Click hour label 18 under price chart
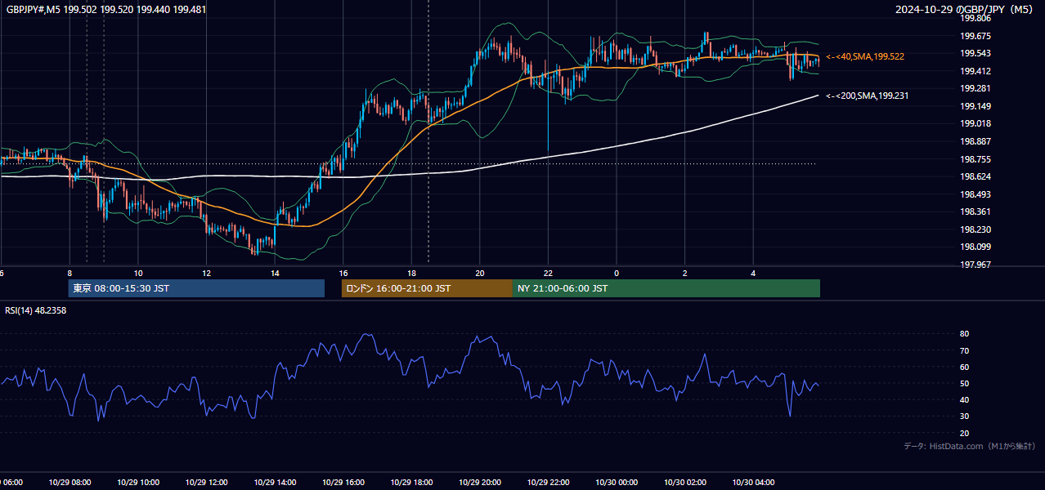1045x490 pixels. click(x=411, y=273)
